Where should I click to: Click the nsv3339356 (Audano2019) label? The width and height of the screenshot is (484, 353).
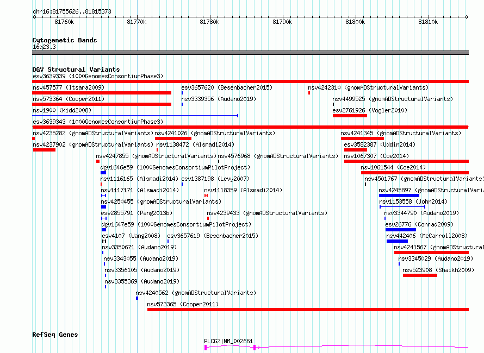pyautogui.click(x=219, y=99)
